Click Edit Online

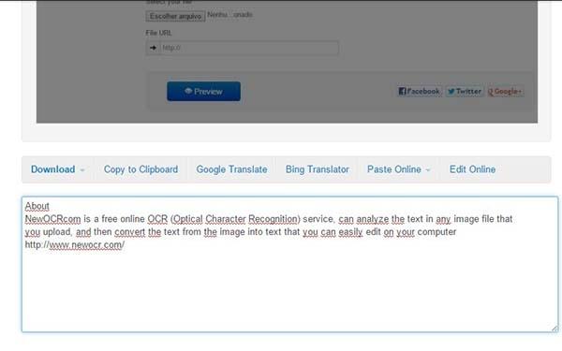(472, 169)
